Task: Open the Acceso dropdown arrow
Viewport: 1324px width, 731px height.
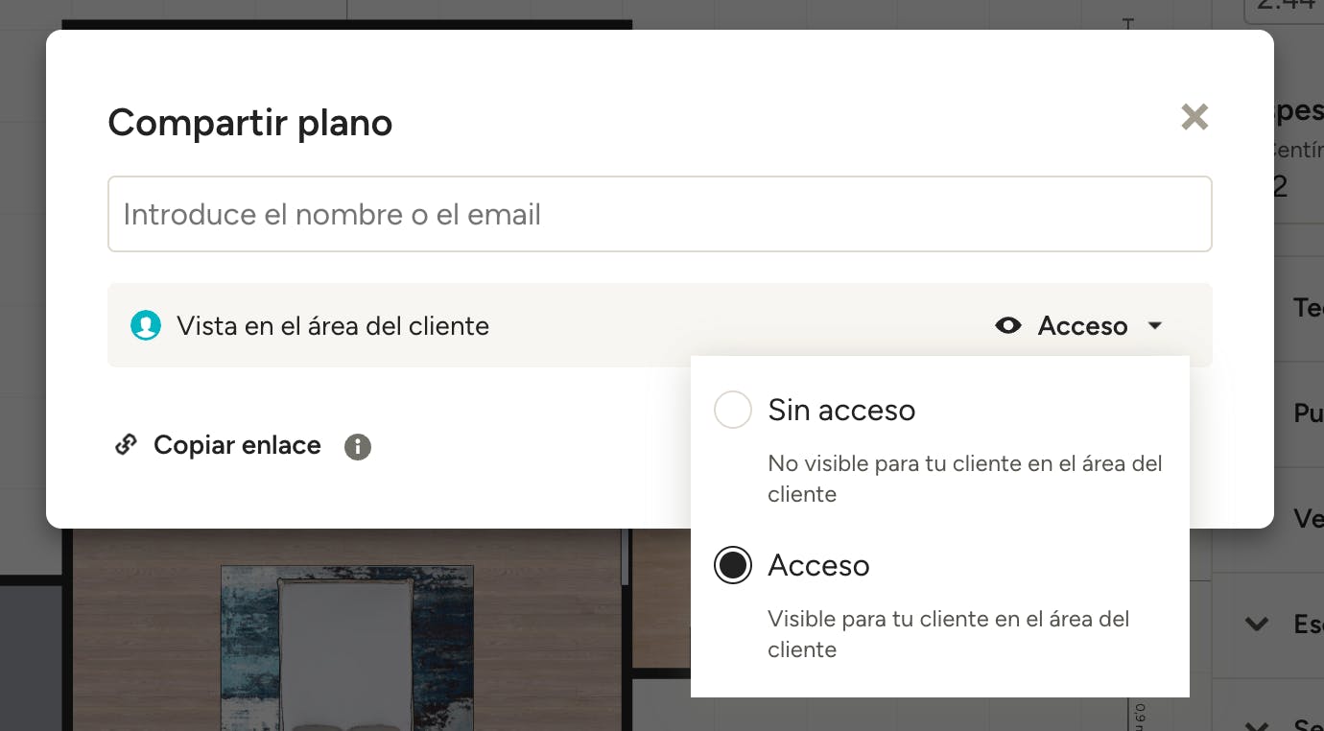Action: [x=1155, y=326]
